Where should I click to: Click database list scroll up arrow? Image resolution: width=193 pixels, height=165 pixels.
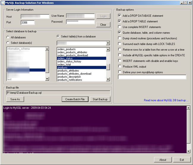pos(47,49)
